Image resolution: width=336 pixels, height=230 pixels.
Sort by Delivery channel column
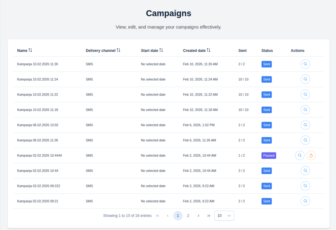click(x=118, y=50)
